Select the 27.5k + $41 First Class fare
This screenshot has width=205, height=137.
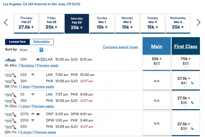(x=186, y=87)
